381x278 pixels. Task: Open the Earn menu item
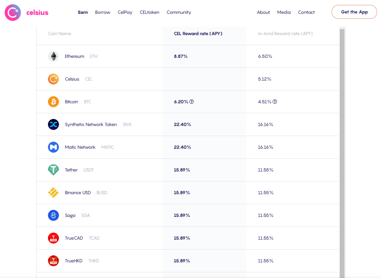pos(83,12)
